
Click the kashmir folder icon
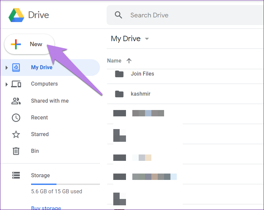click(x=119, y=94)
